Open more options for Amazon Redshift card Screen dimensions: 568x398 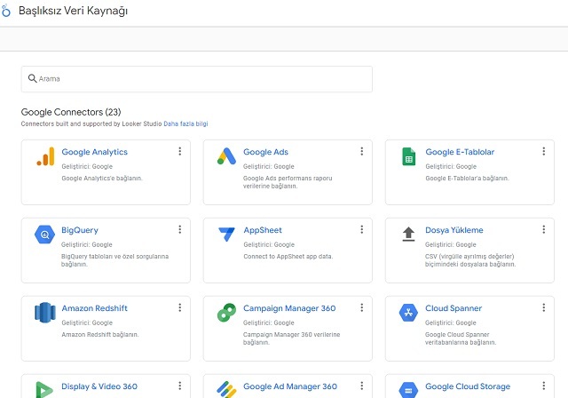pos(179,307)
